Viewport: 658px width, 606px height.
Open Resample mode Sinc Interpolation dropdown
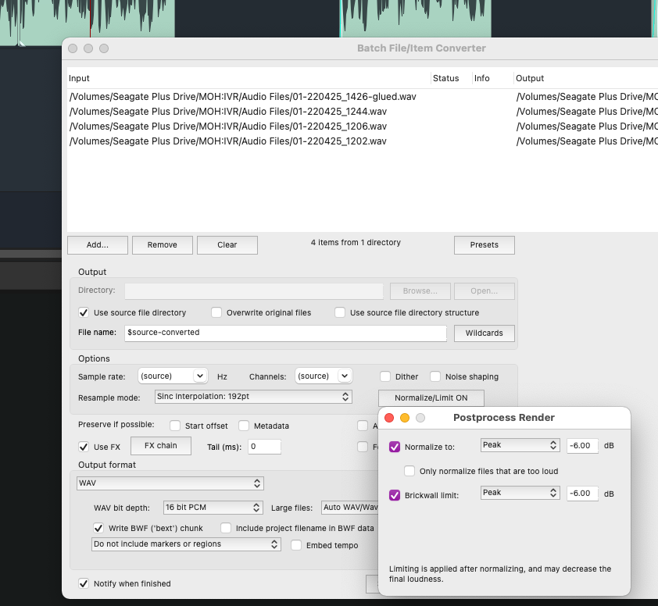point(253,397)
